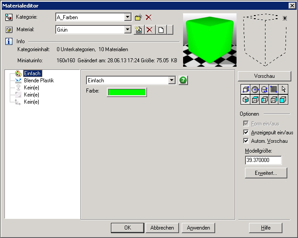Screen dimensions: 298x238
Task: Toggle Form ein/aus checkbox
Action: (246, 124)
